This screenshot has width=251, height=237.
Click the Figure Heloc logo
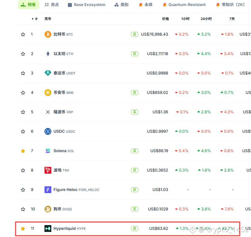48,190
